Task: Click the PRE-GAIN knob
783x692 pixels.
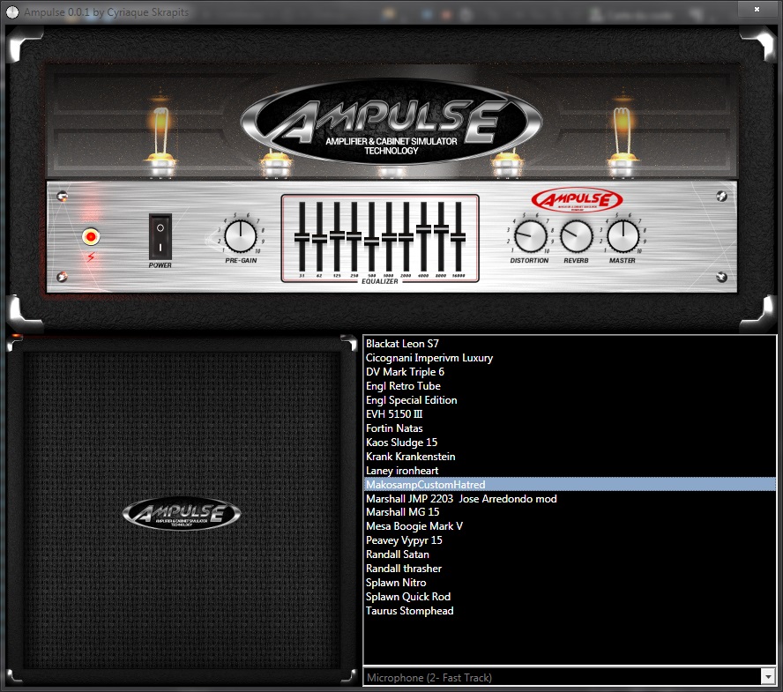Action: point(241,236)
